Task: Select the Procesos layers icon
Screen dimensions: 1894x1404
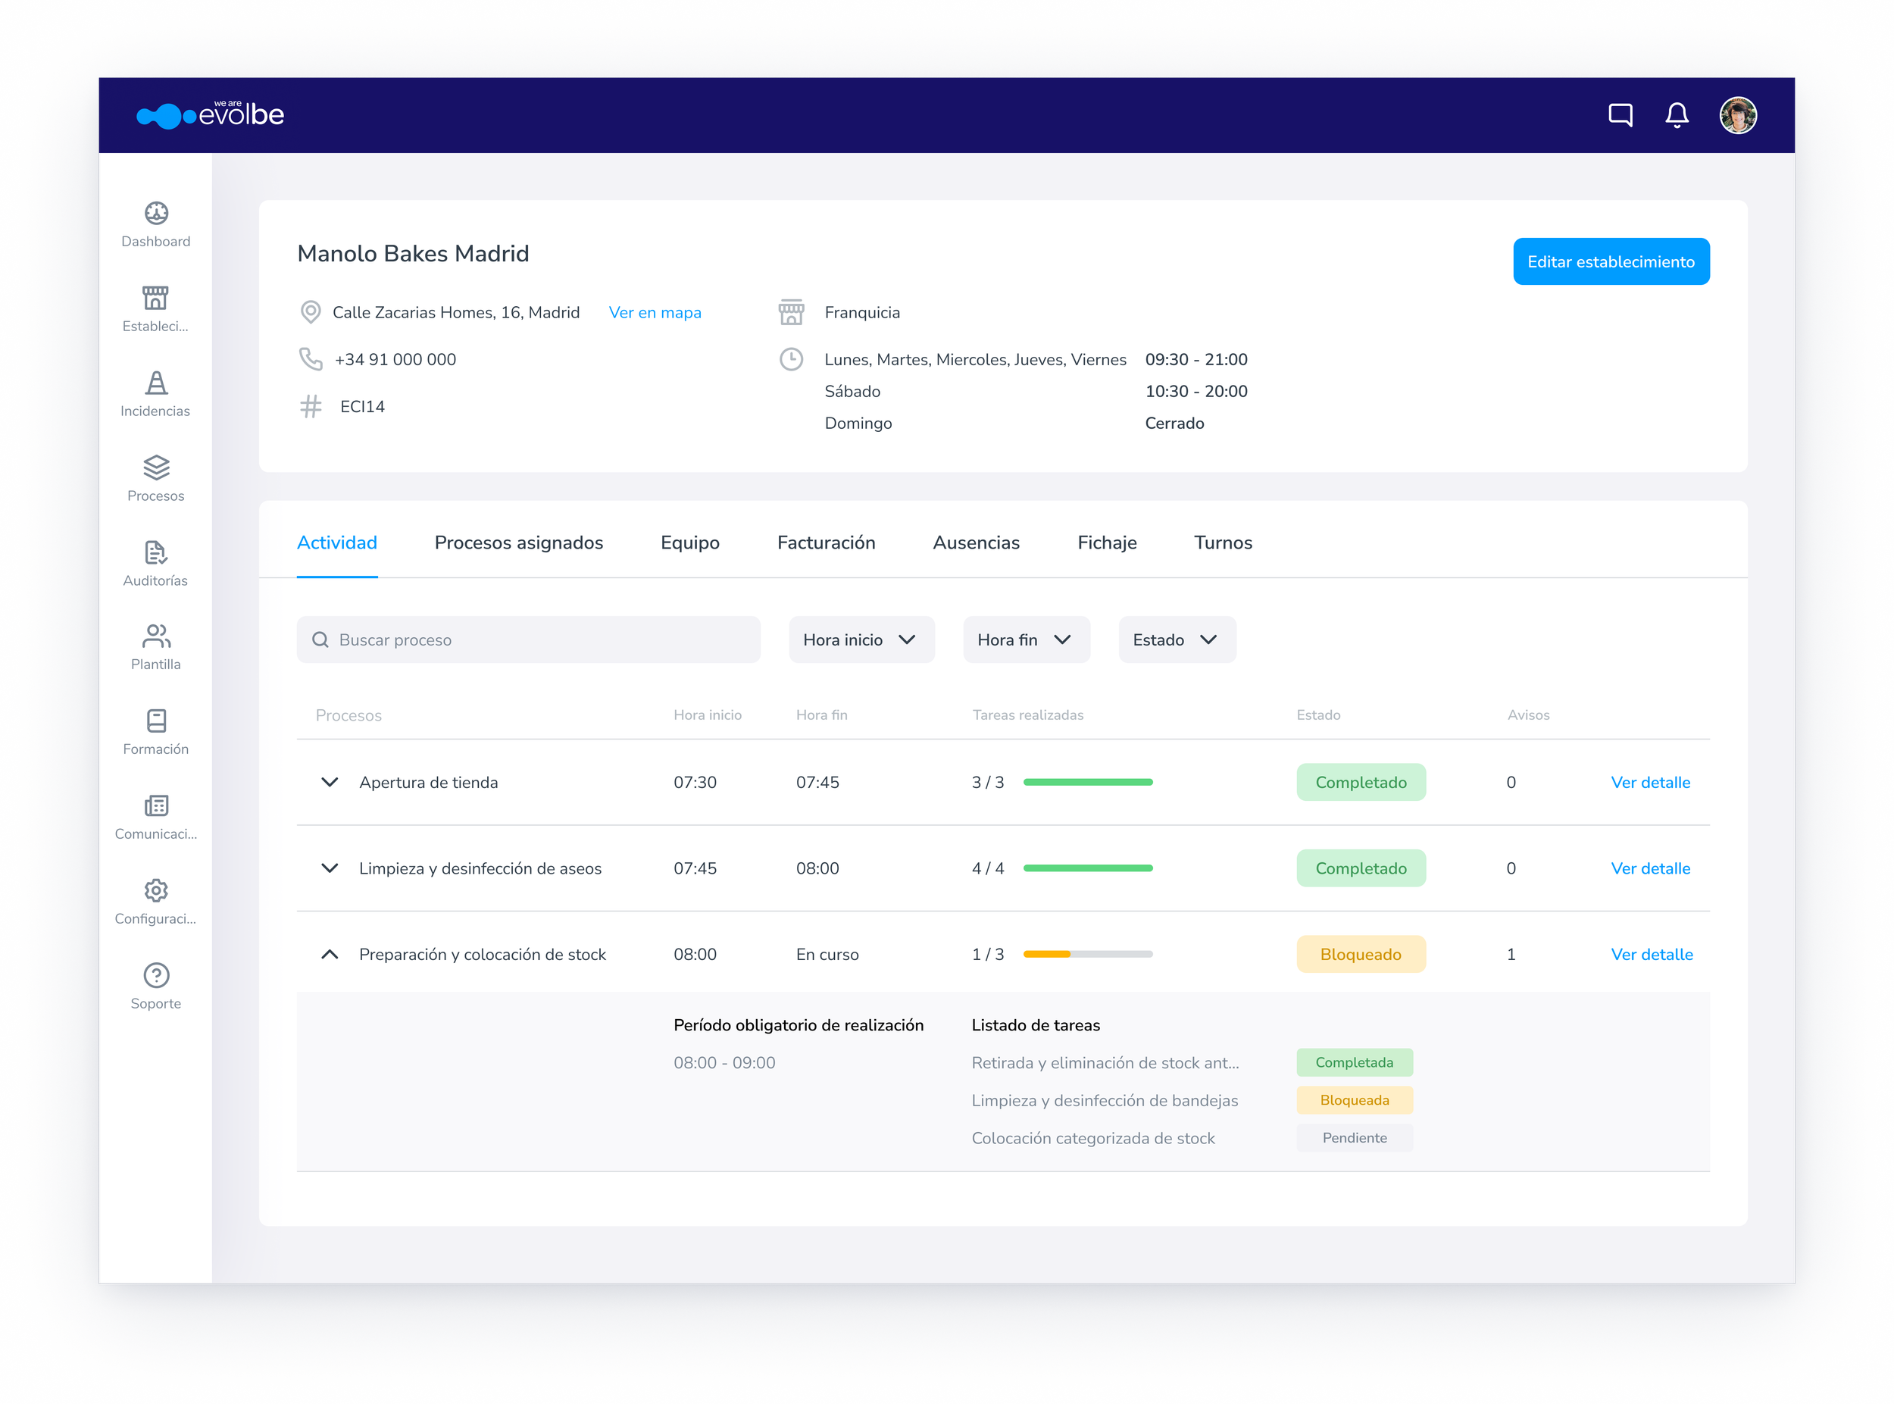Action: [x=155, y=467]
